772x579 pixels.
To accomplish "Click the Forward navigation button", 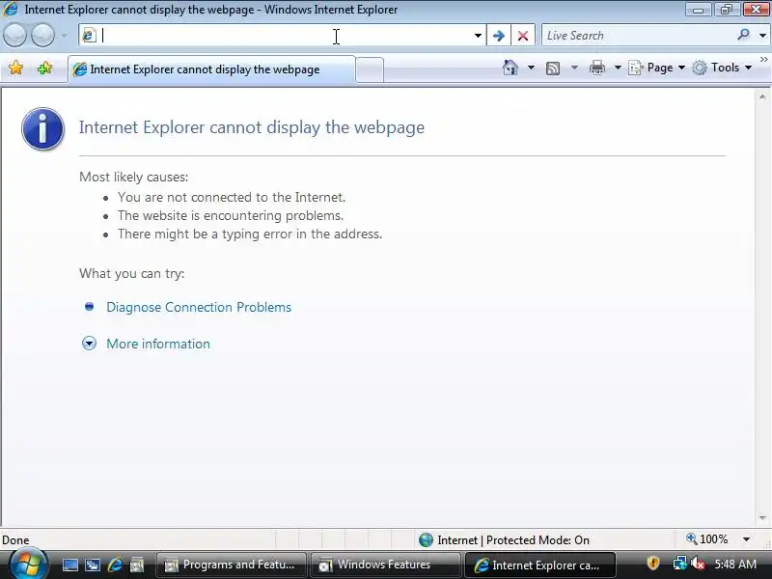I will pos(42,36).
